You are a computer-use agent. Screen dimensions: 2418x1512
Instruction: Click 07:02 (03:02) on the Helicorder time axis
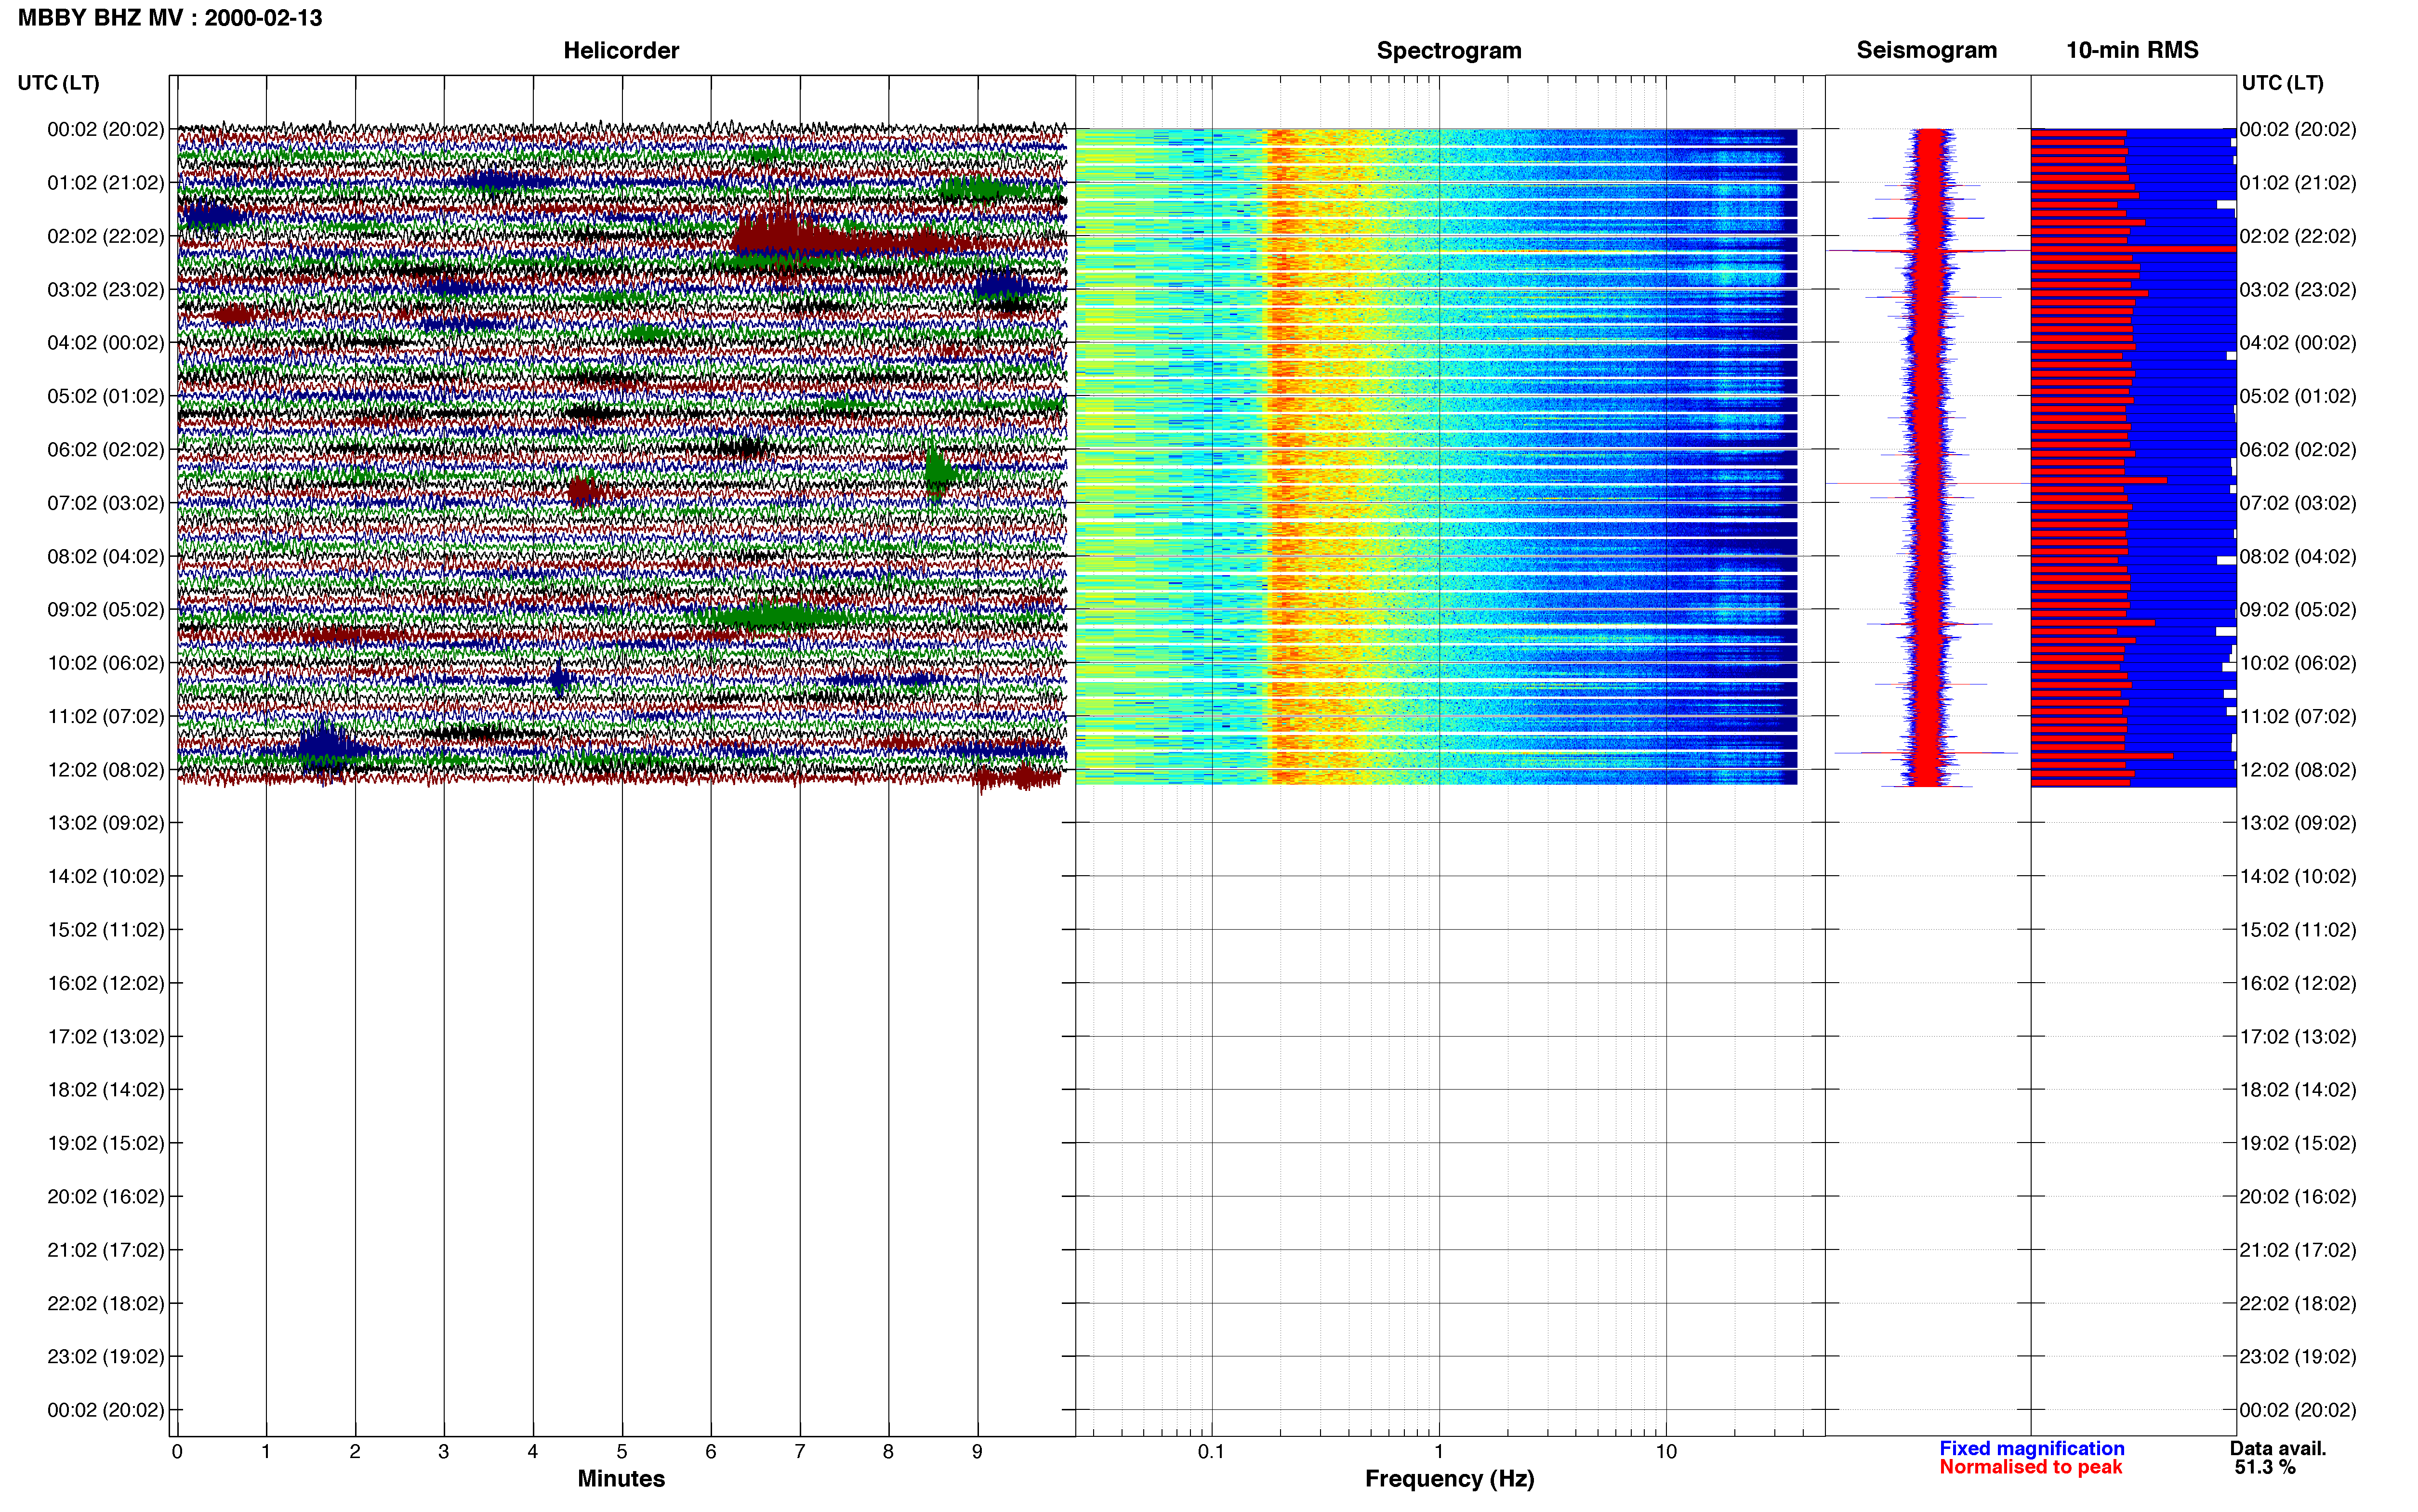click(106, 503)
